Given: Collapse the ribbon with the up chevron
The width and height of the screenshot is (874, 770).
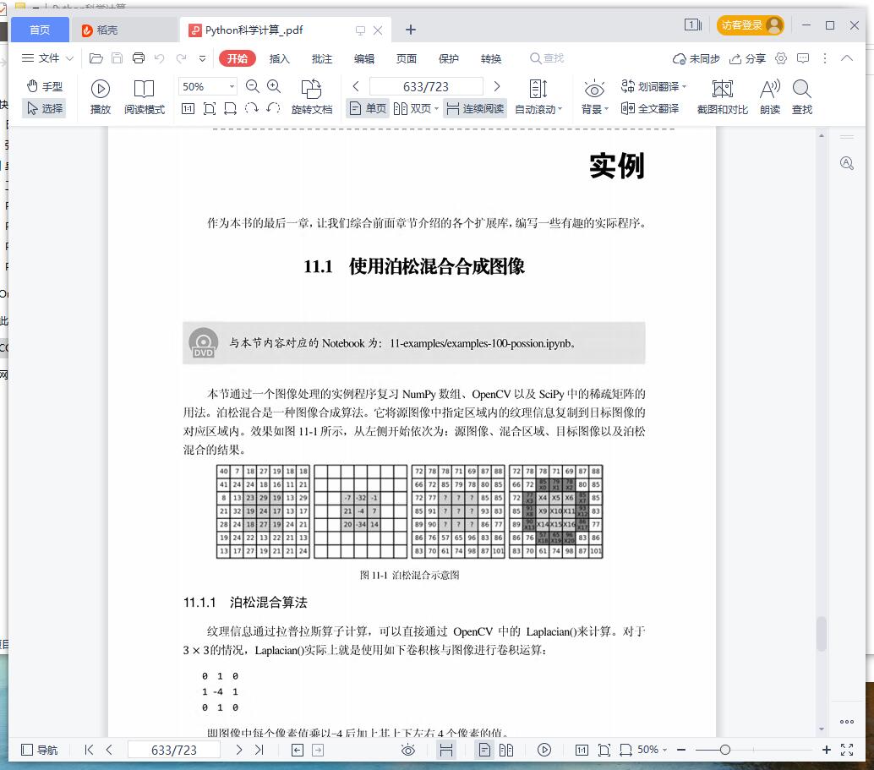Looking at the screenshot, I should click(847, 58).
